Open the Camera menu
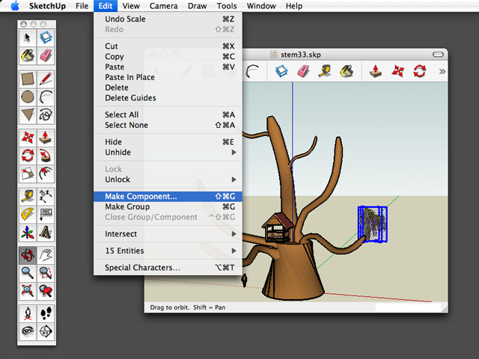Image resolution: width=479 pixels, height=359 pixels. click(163, 6)
